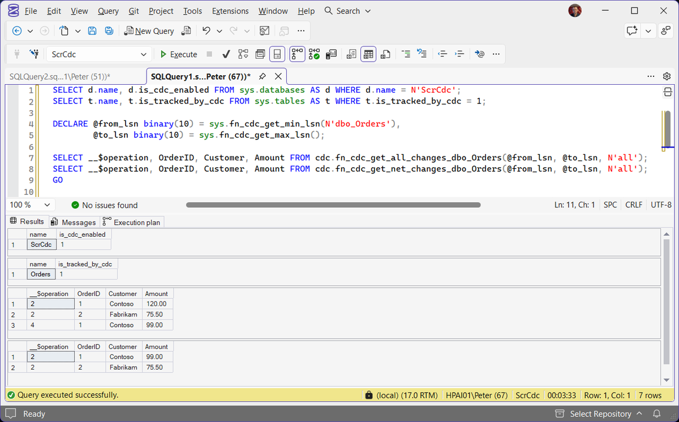
Task: Click the New Query button
Action: 149,31
